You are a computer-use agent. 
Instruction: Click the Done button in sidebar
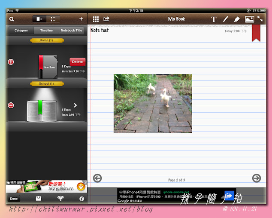coord(14,199)
